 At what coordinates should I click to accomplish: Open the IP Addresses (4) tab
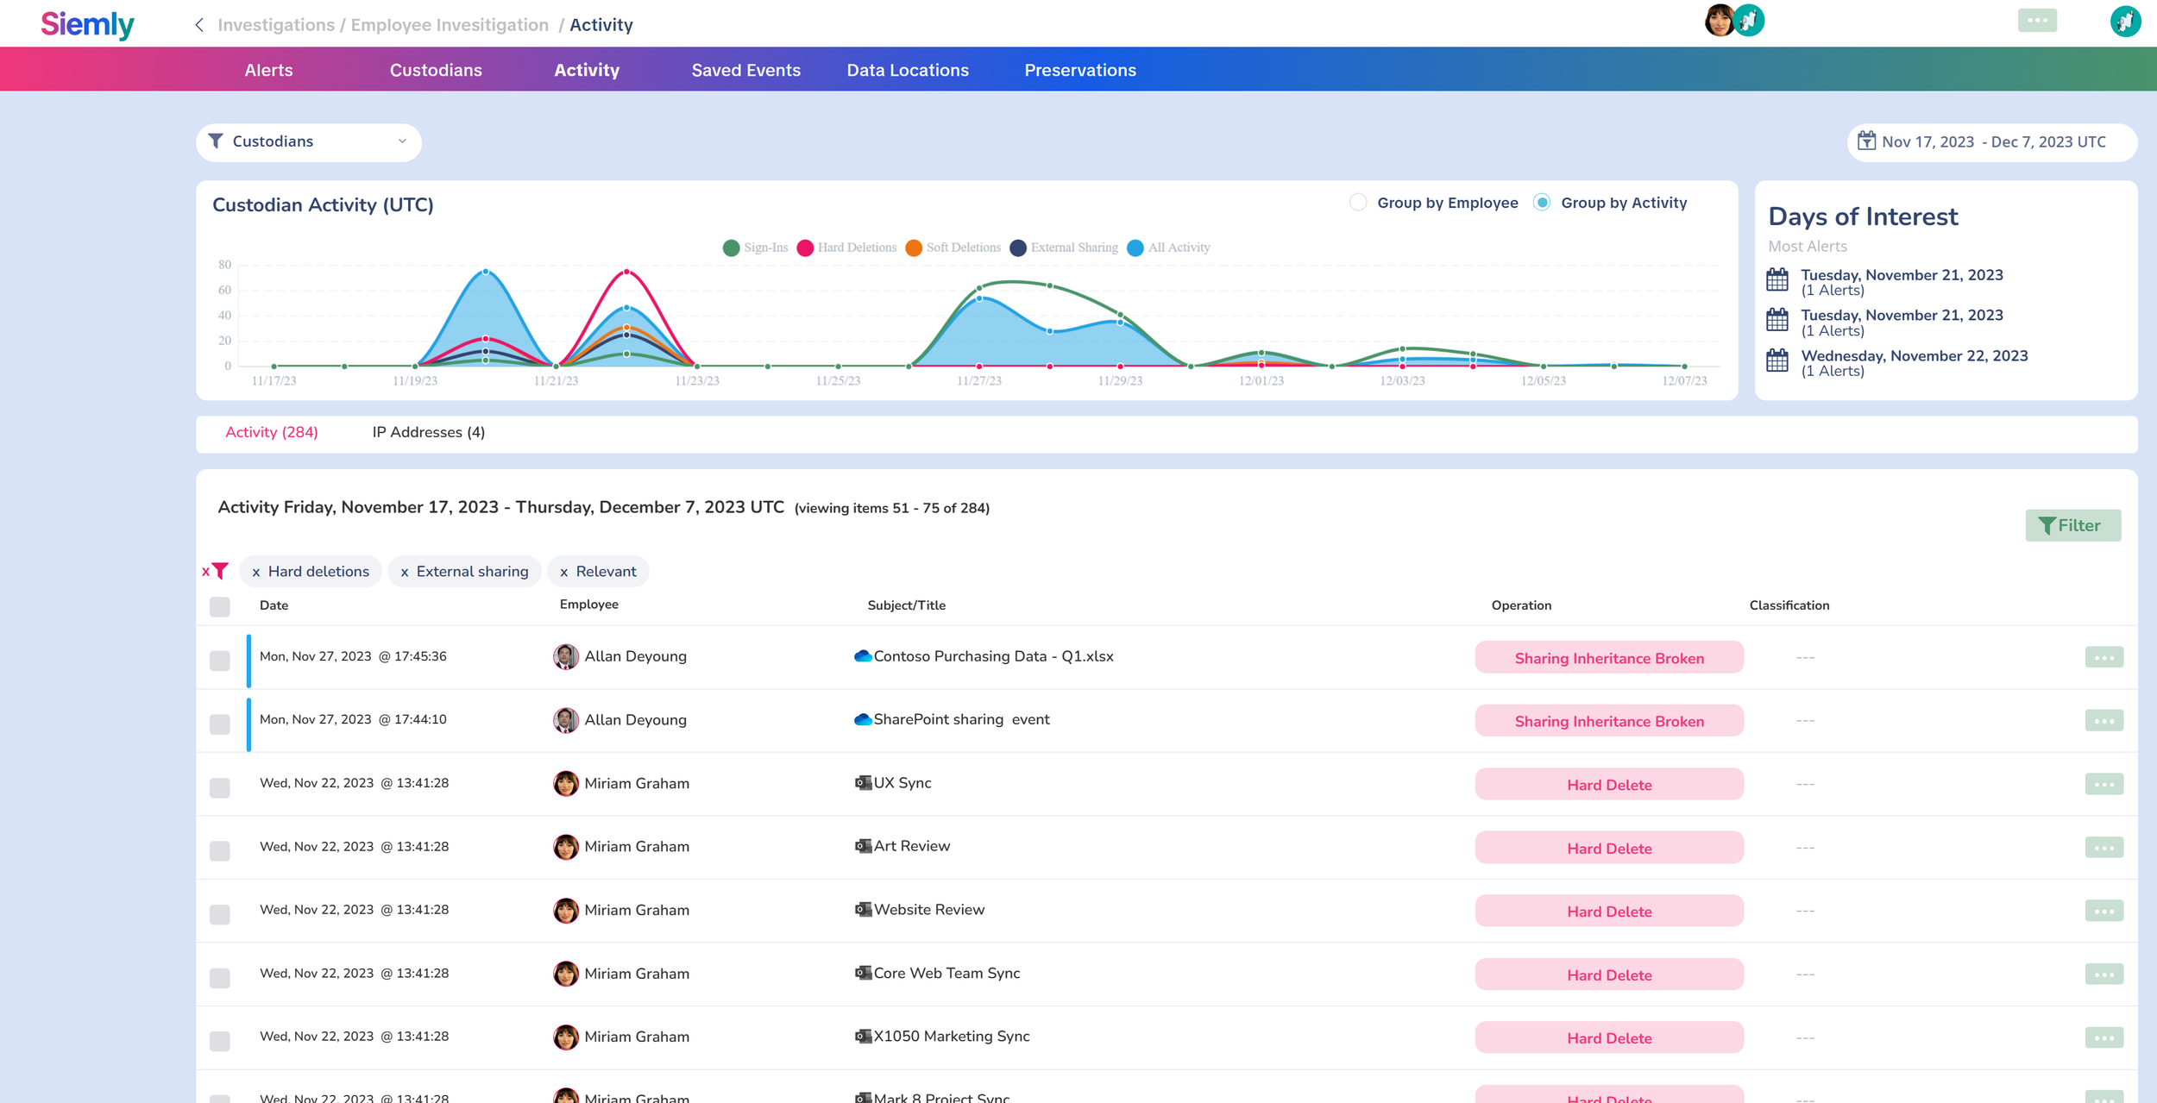(428, 432)
